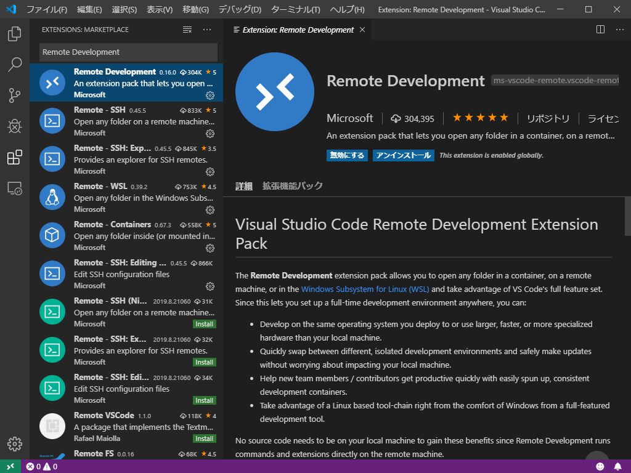Open the feedback smiley in status bar

coord(600,467)
